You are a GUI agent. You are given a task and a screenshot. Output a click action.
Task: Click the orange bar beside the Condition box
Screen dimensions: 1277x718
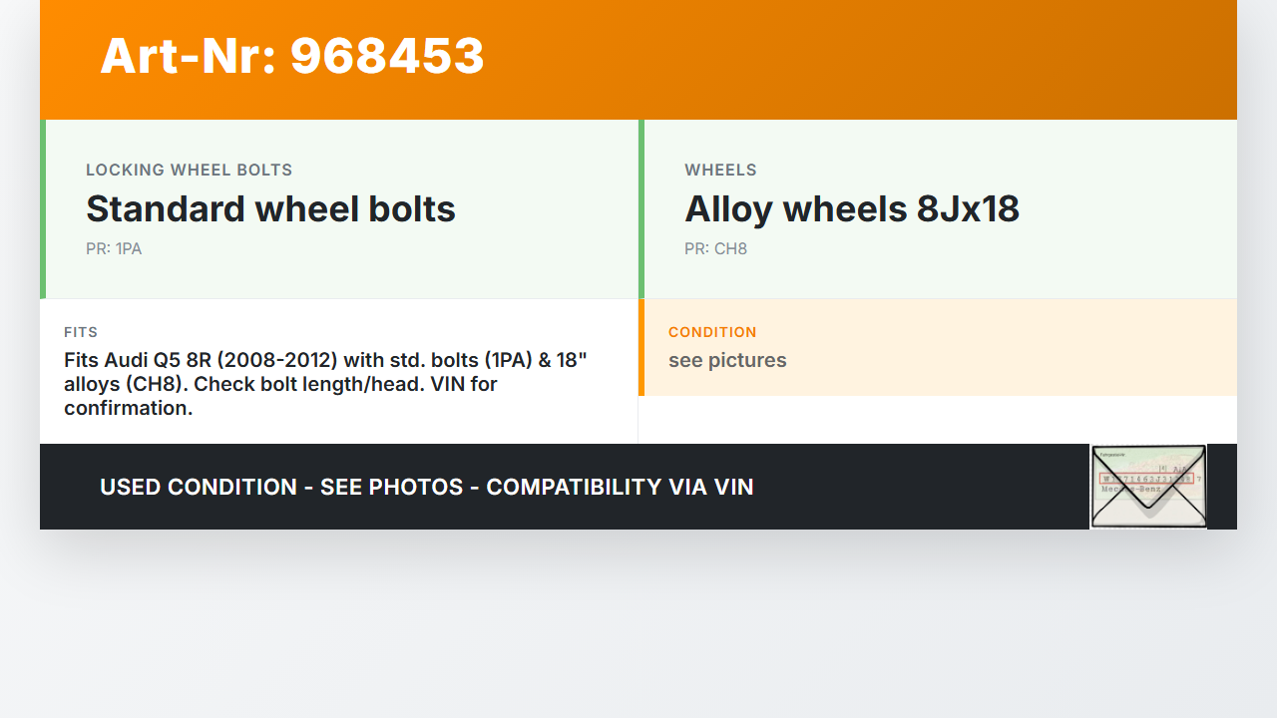[641, 347]
